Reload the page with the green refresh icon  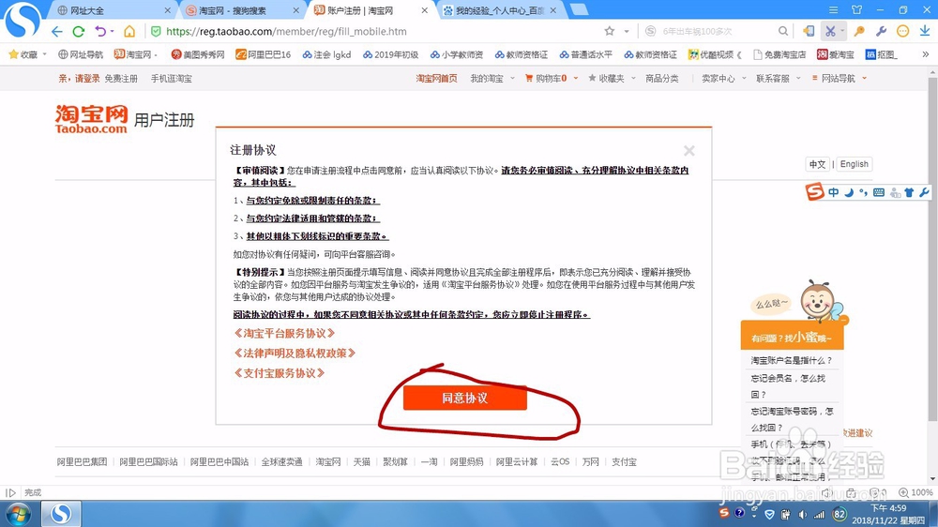[x=79, y=31]
